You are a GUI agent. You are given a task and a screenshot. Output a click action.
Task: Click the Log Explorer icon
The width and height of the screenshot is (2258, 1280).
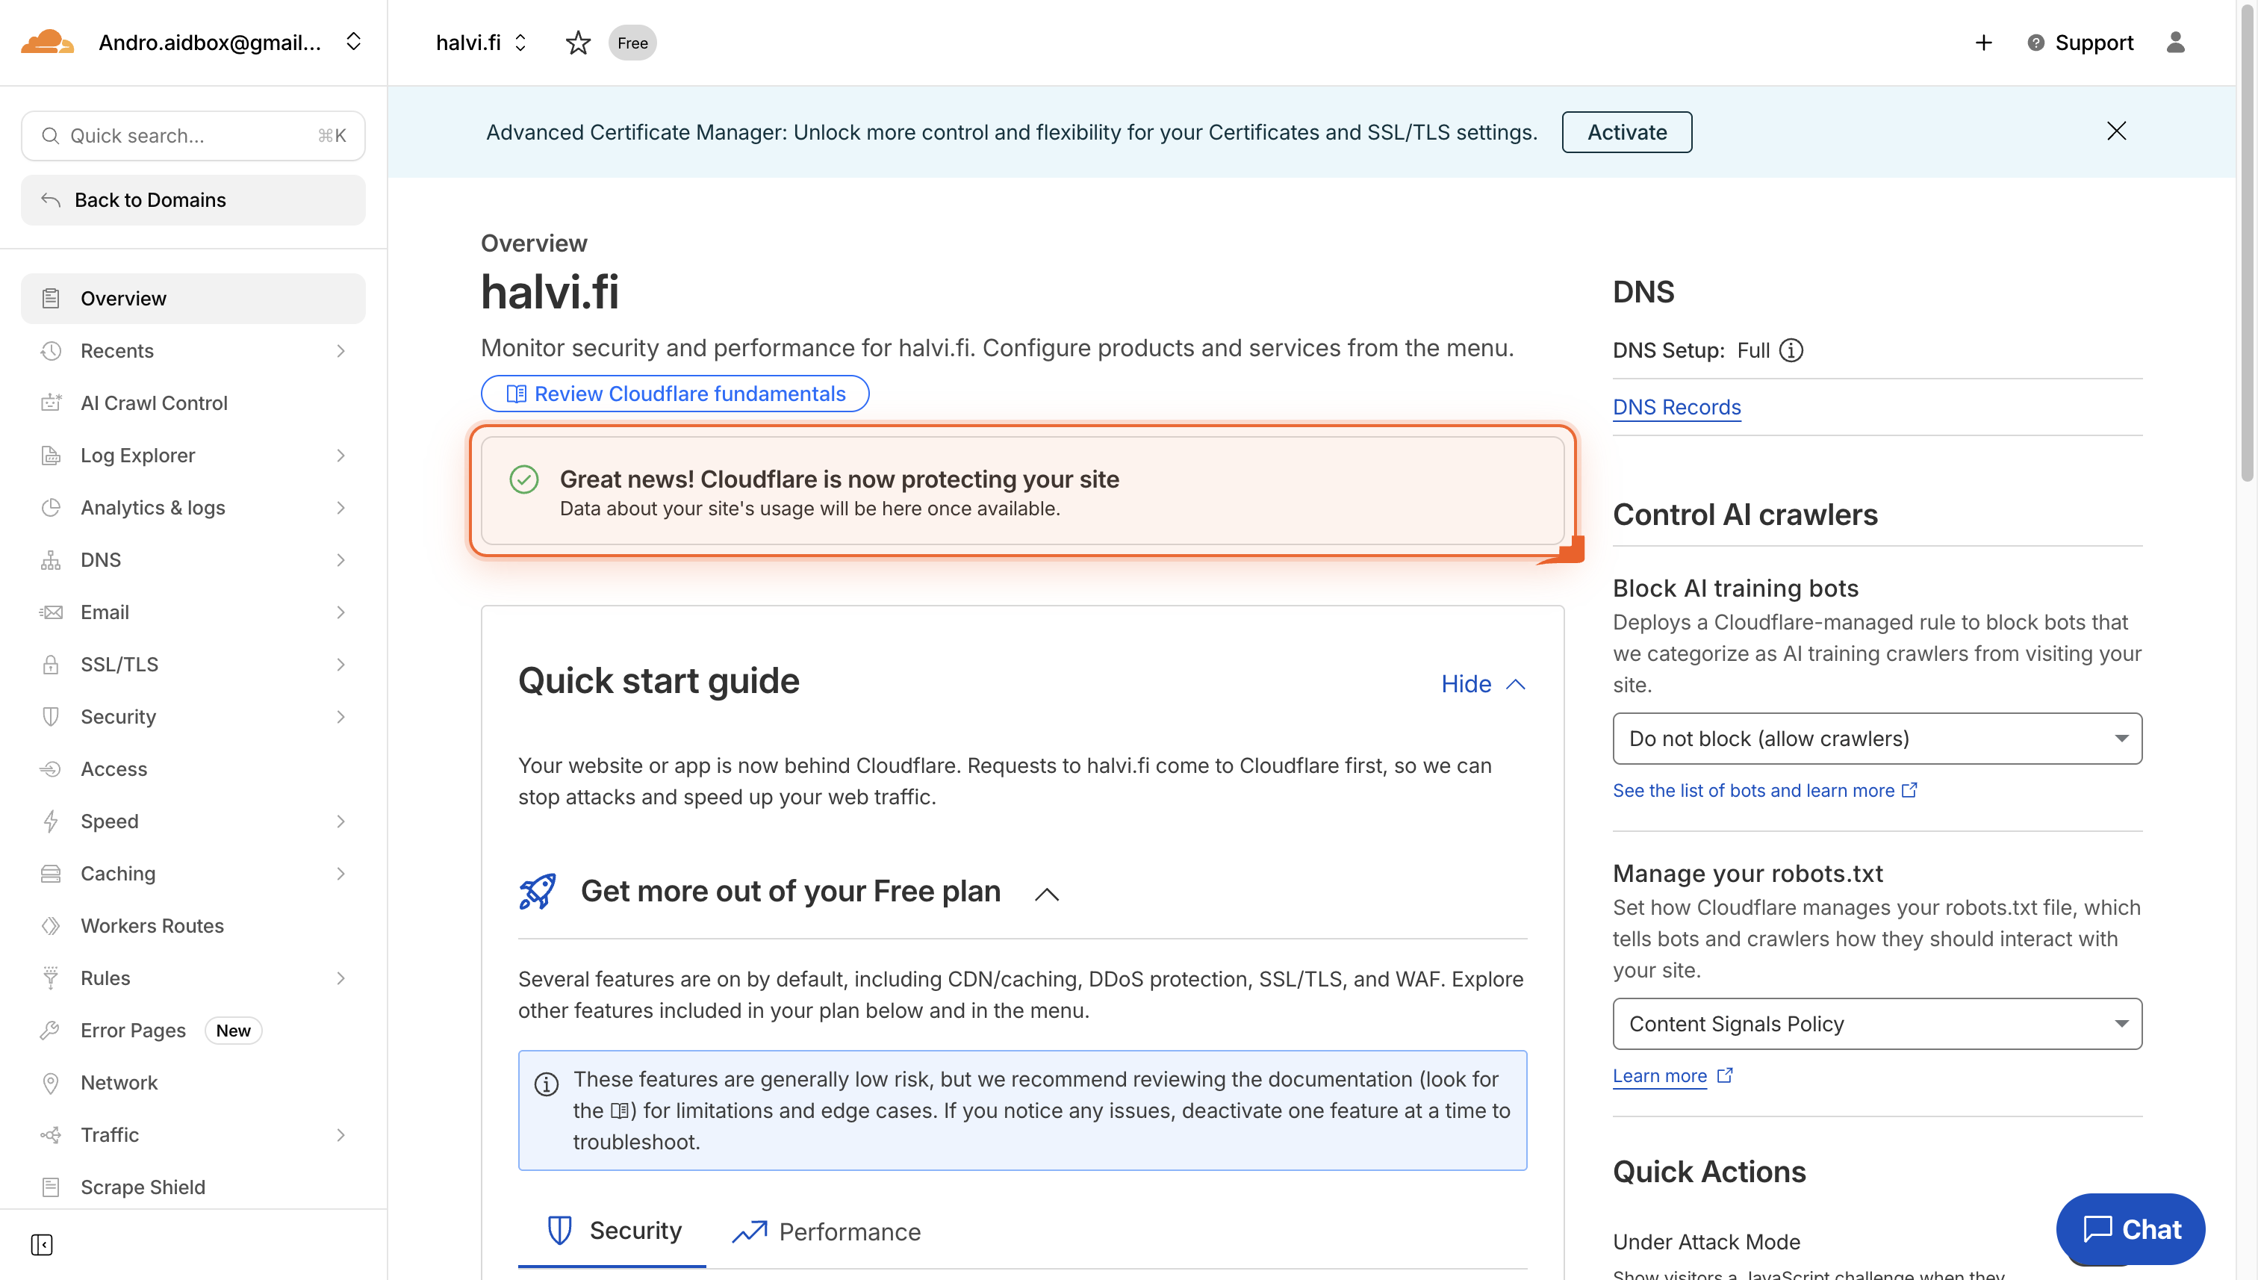coord(50,455)
